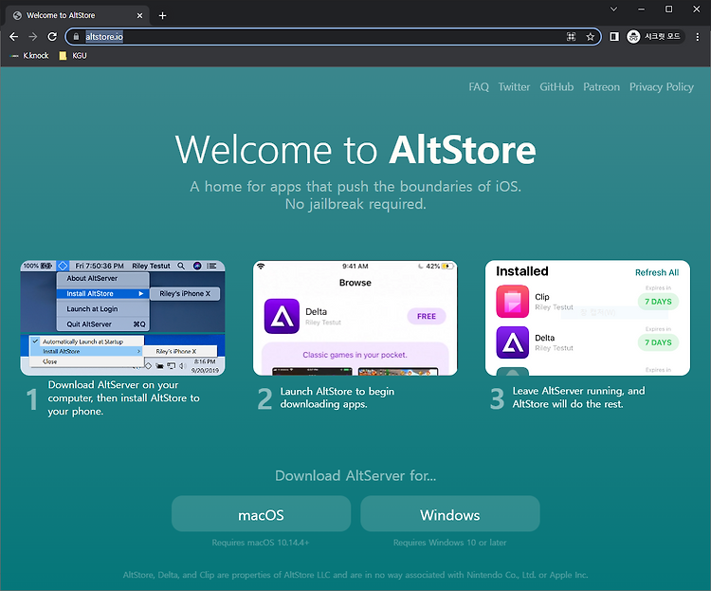Open the browser side panel icon
The height and width of the screenshot is (591, 711).
point(614,37)
